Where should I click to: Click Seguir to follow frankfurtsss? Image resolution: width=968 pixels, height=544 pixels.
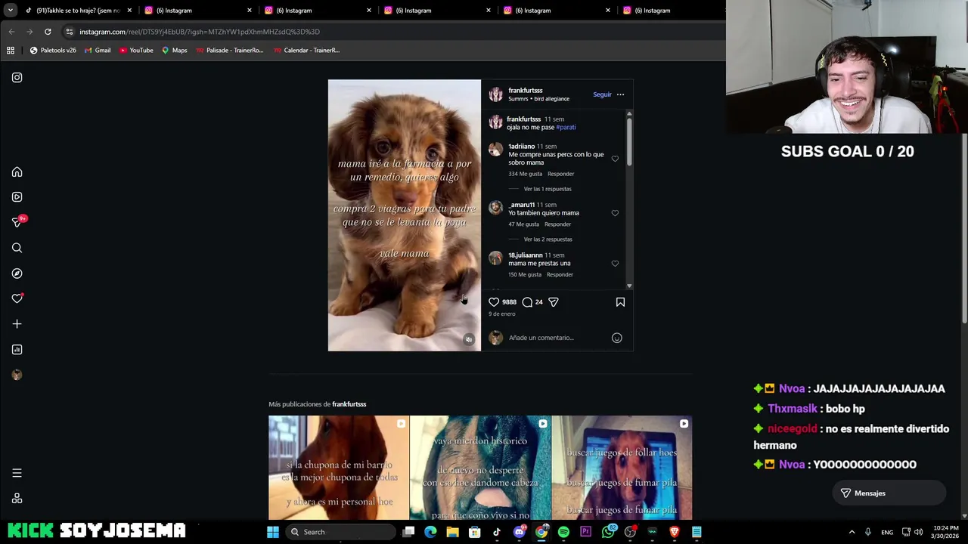click(x=602, y=94)
